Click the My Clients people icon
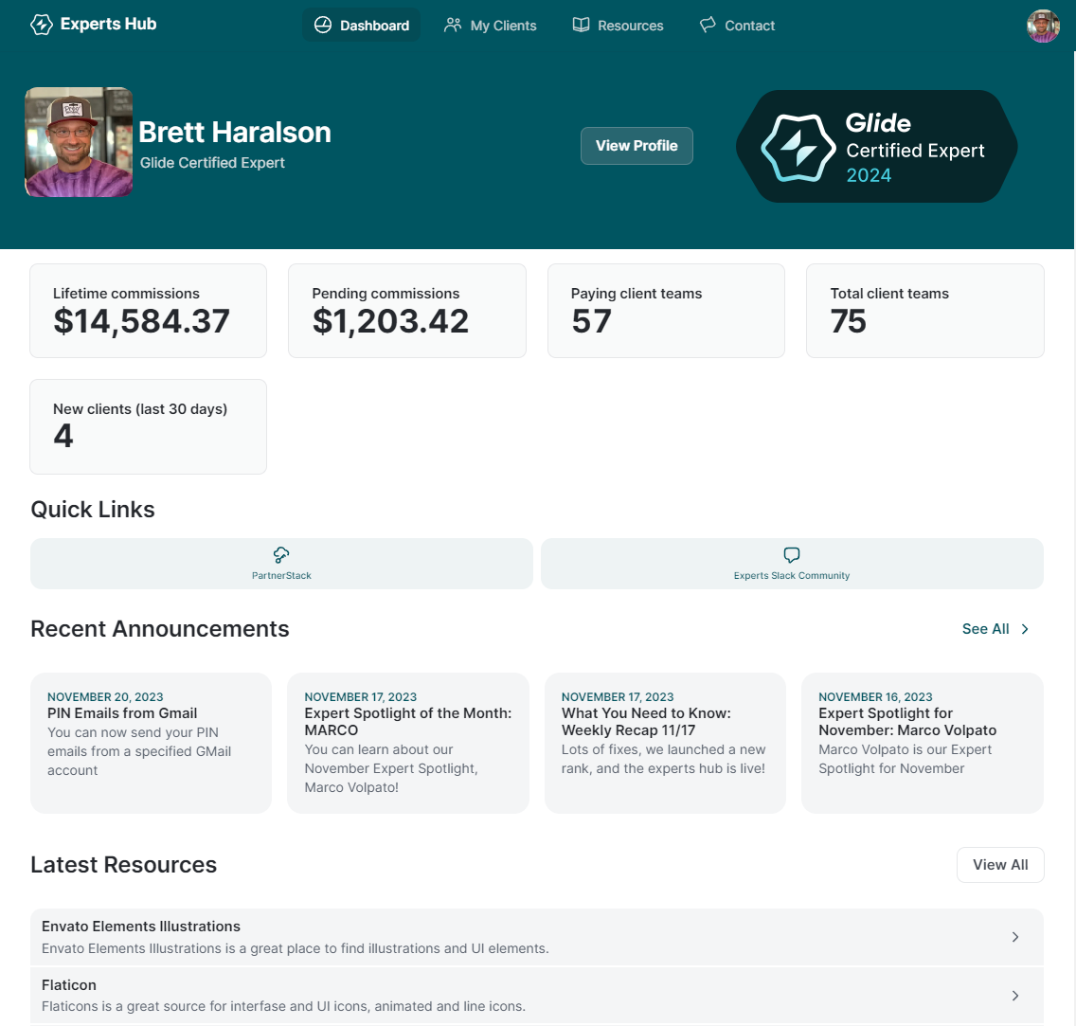The height and width of the screenshot is (1026, 1076). point(453,26)
